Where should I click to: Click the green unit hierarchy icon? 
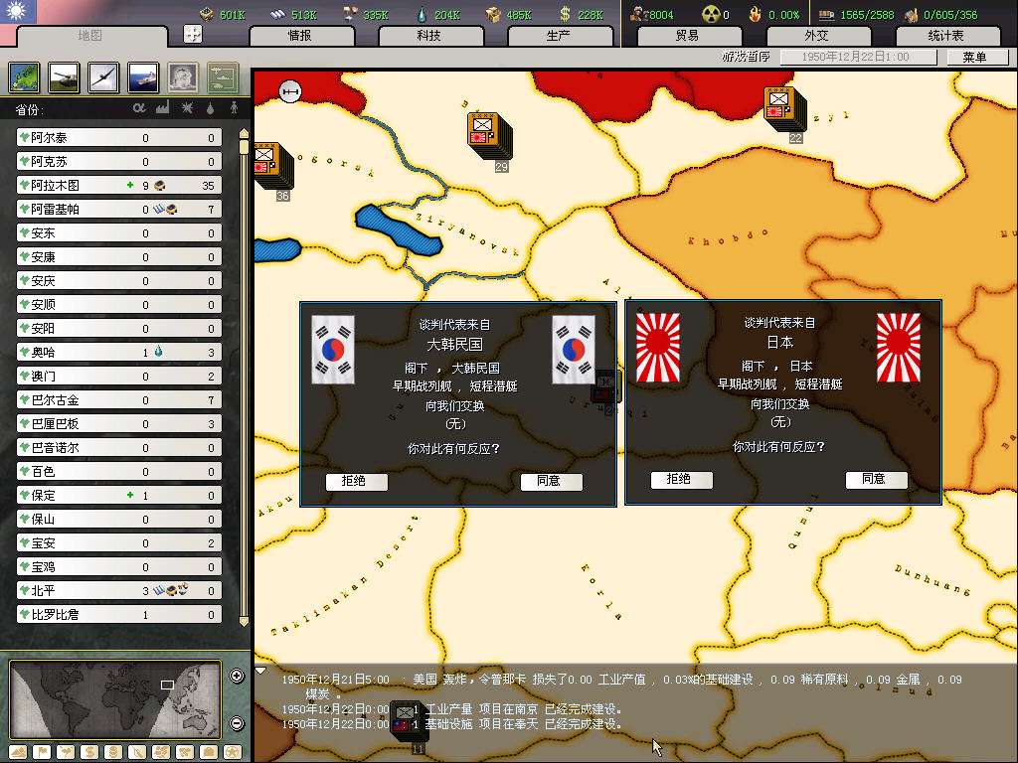[x=223, y=77]
